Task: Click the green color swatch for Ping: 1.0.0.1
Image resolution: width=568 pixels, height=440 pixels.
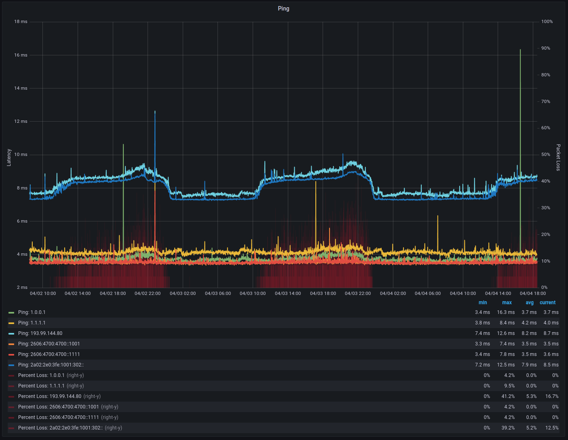Action: point(11,312)
